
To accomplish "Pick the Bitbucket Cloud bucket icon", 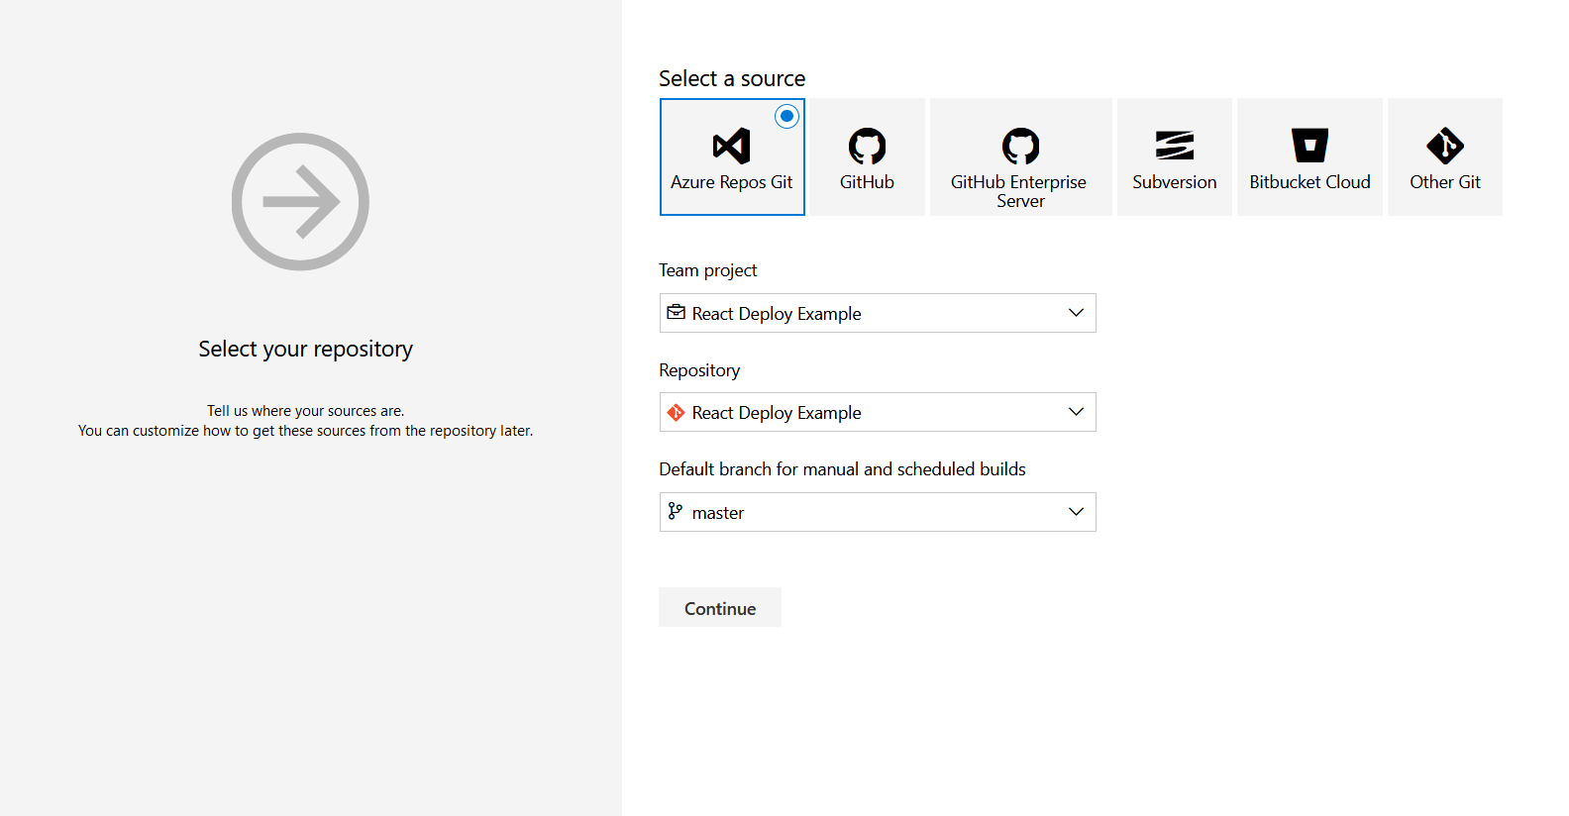I will pyautogui.click(x=1309, y=146).
